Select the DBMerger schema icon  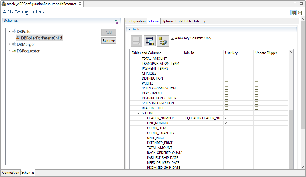click(13, 44)
